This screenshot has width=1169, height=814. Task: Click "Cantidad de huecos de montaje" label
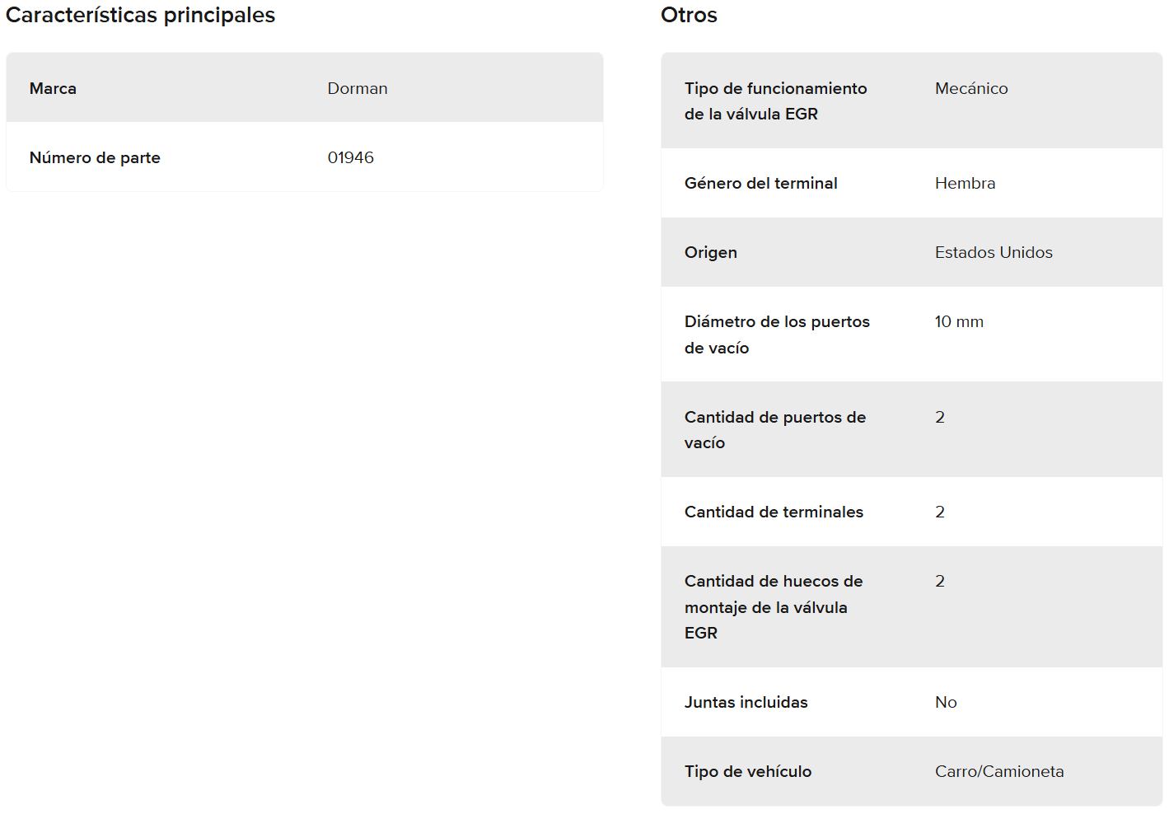click(x=773, y=606)
